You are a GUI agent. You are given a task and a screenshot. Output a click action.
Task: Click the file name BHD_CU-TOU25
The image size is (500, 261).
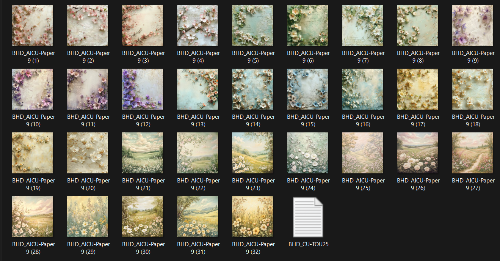tap(309, 244)
